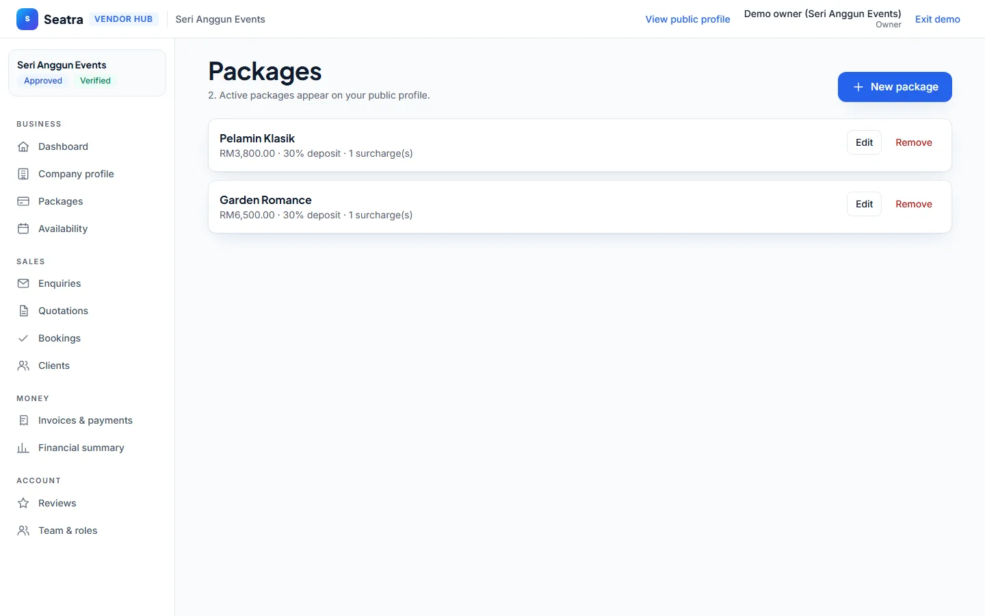985x616 pixels.
Task: Select Packages in the sidebar
Action: pos(87,201)
